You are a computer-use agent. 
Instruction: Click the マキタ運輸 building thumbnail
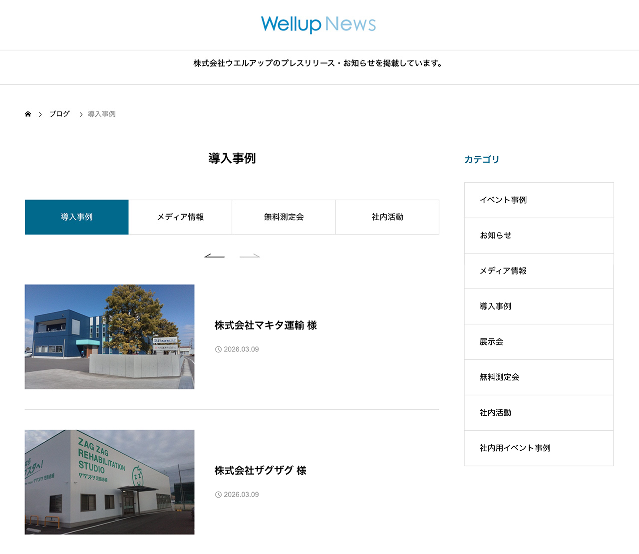tap(109, 336)
